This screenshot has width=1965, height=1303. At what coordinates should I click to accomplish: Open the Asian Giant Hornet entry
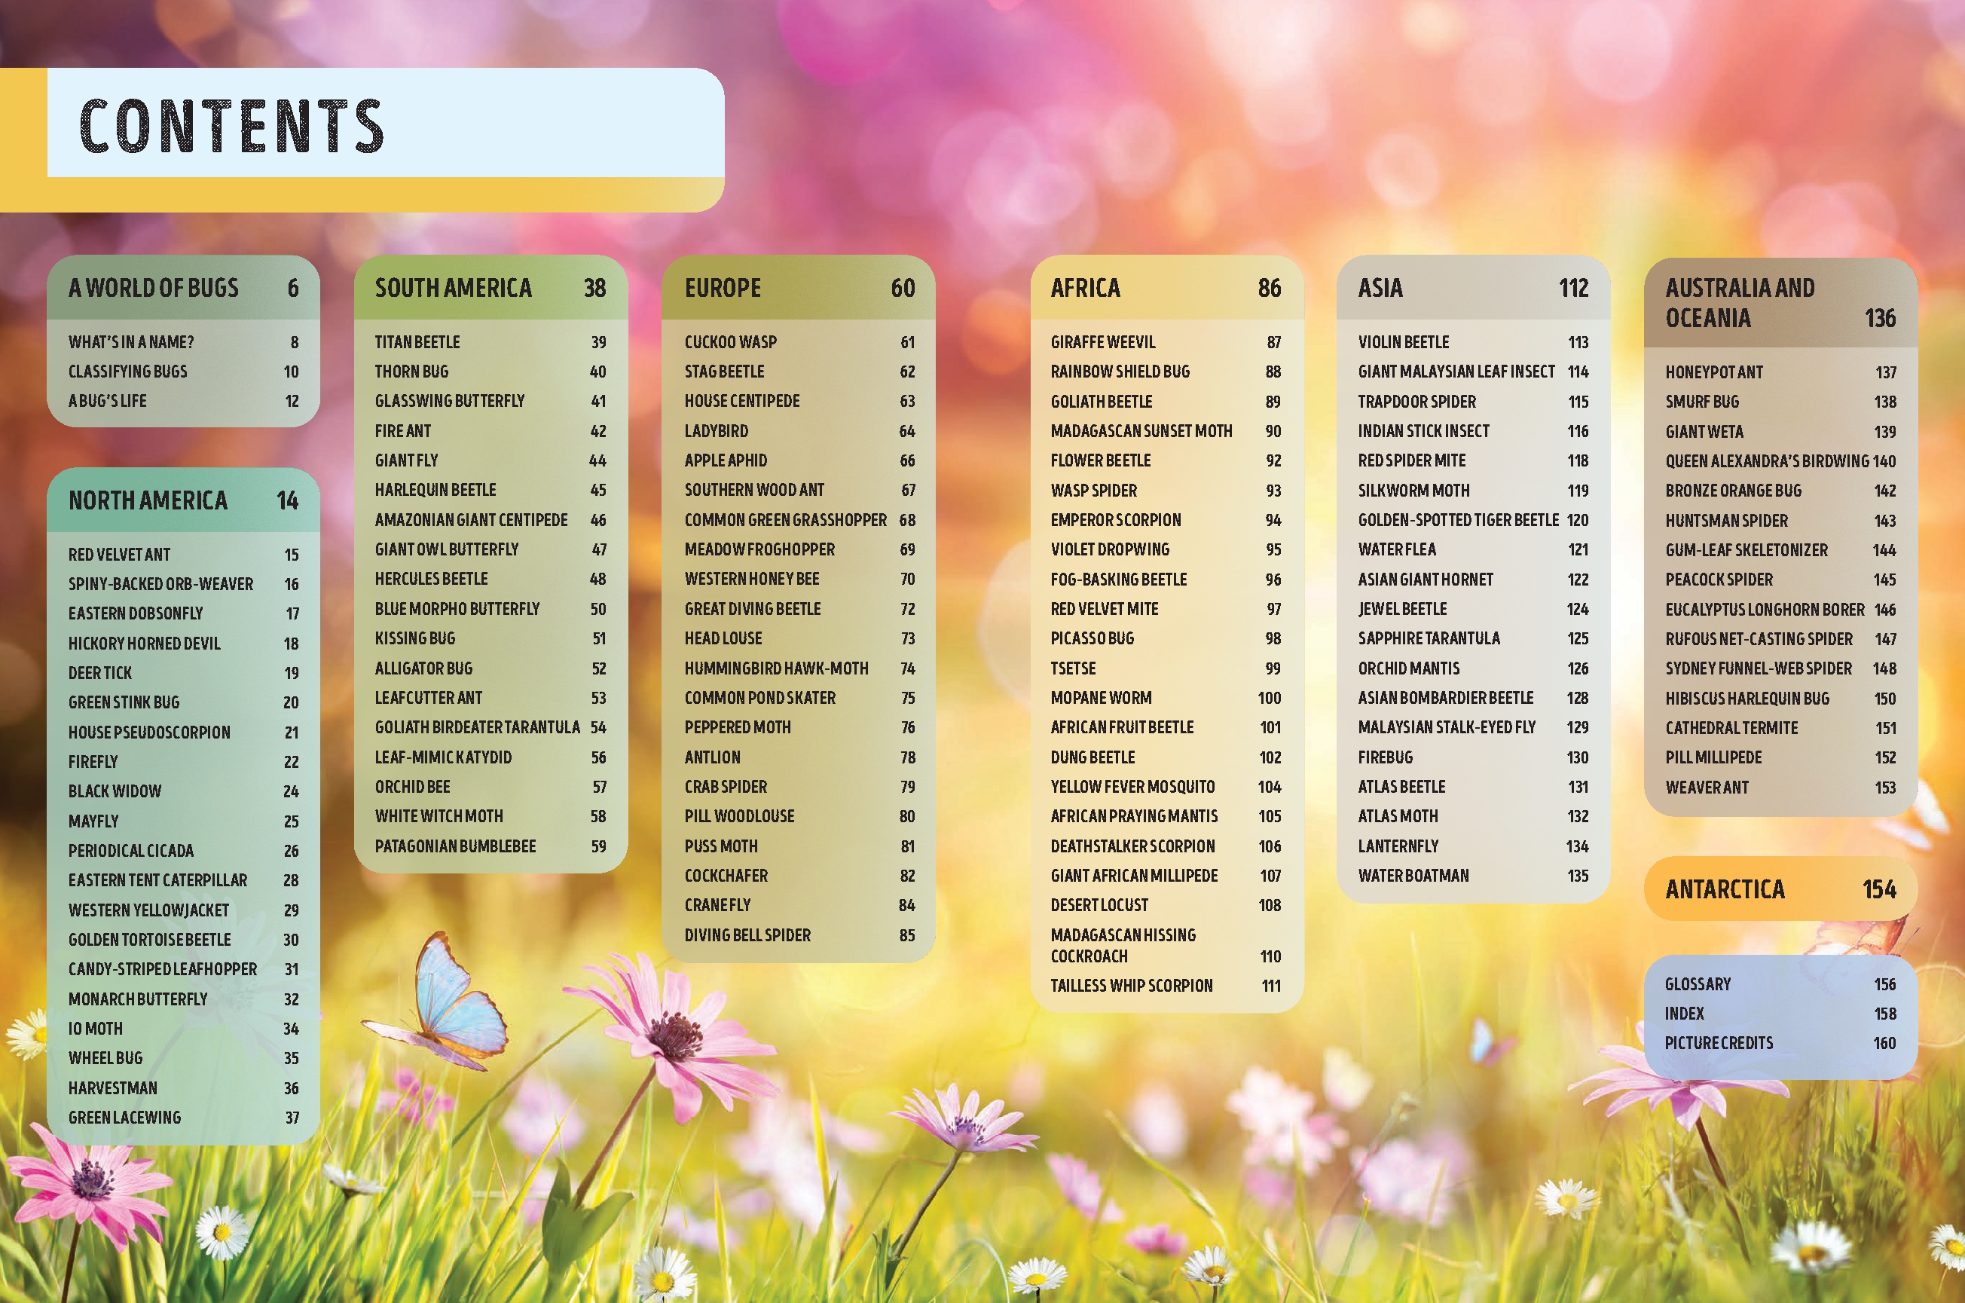pyautogui.click(x=1425, y=580)
